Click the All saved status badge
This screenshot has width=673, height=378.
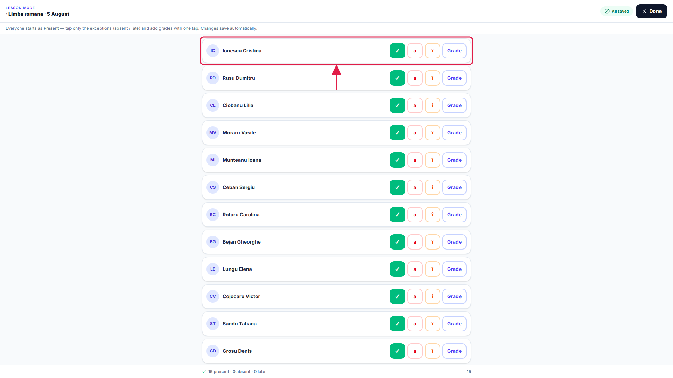[617, 11]
